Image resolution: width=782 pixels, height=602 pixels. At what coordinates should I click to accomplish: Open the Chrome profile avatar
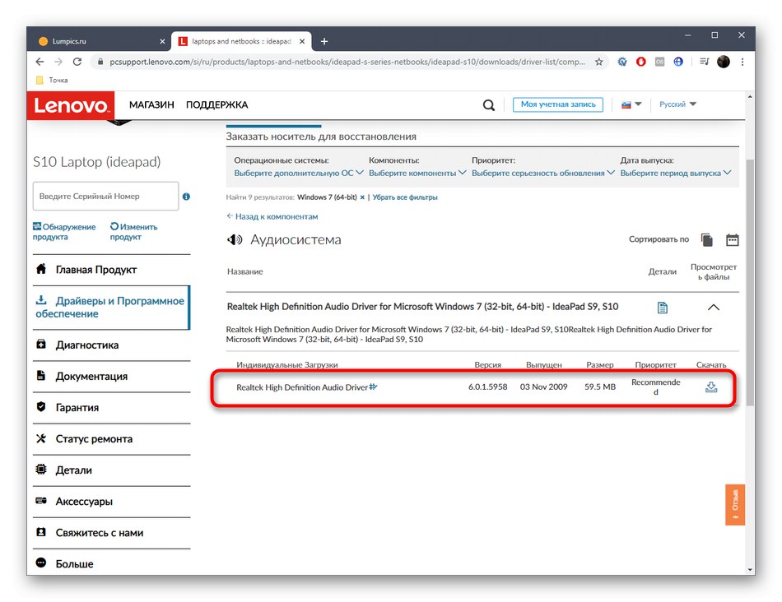coord(724,62)
